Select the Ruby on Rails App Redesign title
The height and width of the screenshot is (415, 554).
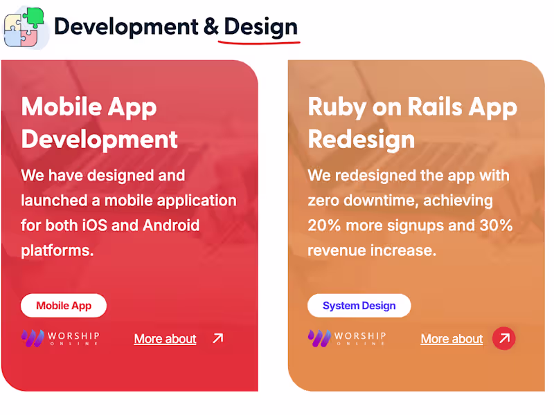(x=412, y=123)
